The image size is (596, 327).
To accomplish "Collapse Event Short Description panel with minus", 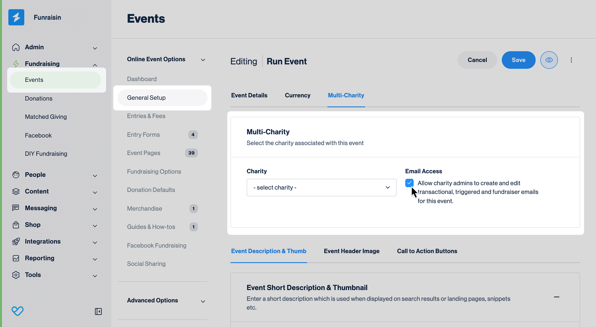I will pyautogui.click(x=557, y=297).
